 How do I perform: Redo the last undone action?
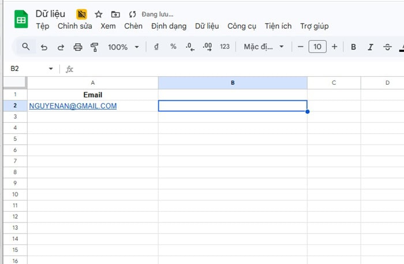coord(61,47)
